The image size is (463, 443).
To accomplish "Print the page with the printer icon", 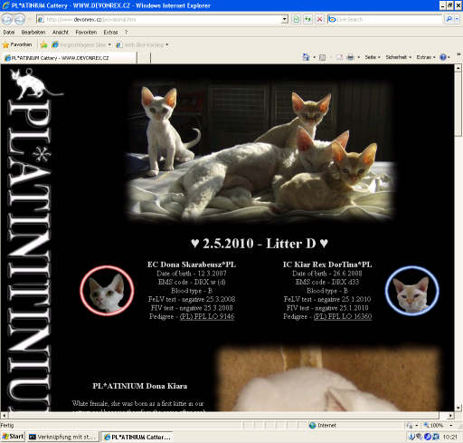I will [x=350, y=57].
